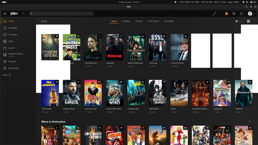Viewport: 258px width, 145px height.
Task: Select Home in the sidebar
Action: point(18,21)
